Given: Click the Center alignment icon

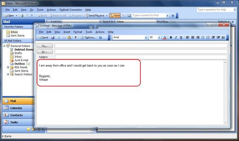Looking at the screenshot, I should tap(193, 37).
